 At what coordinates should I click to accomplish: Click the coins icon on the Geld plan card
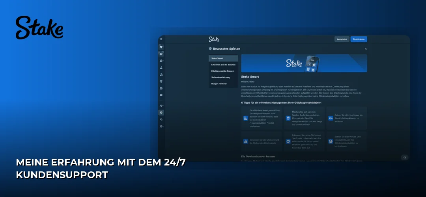[288, 118]
